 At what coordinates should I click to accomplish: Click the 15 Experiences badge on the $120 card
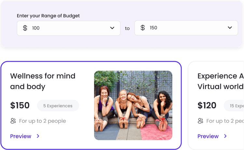[x=234, y=106]
